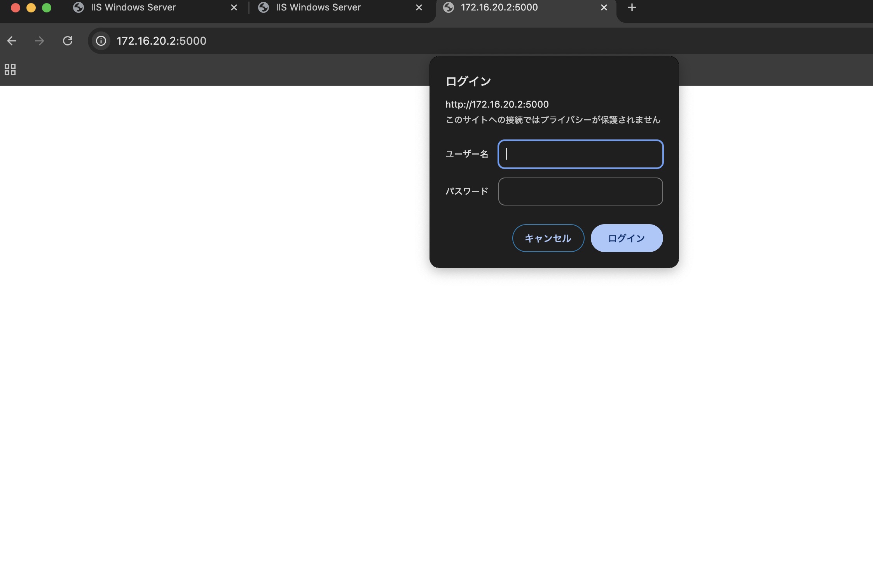The width and height of the screenshot is (873, 571).
Task: Close the second IIS Windows Server tab
Action: tap(419, 7)
